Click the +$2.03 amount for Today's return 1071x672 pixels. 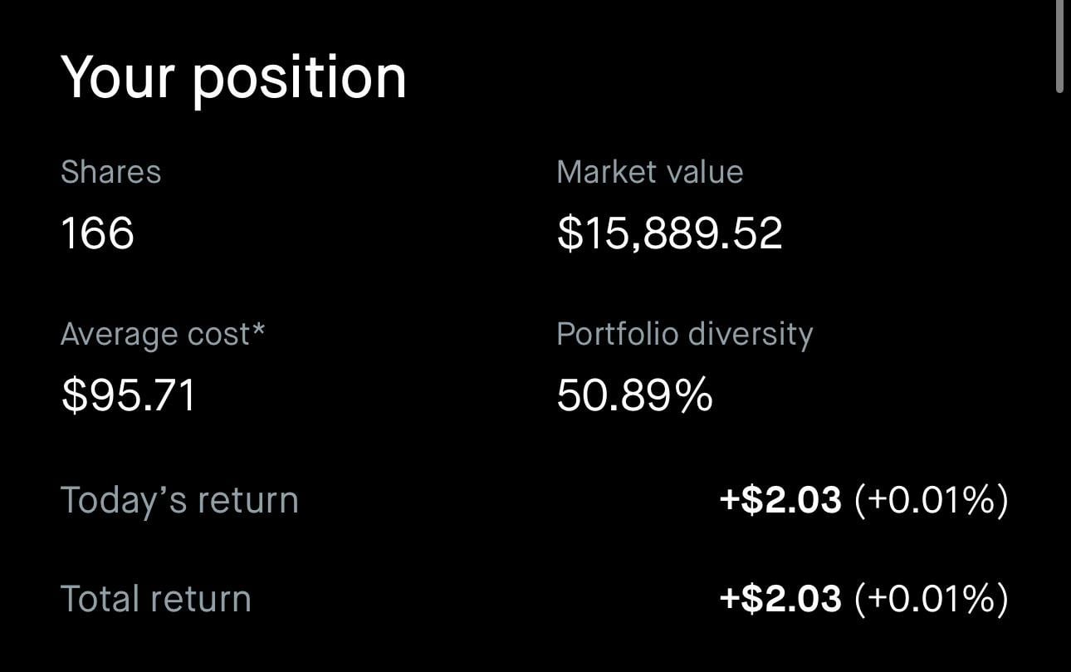[780, 500]
